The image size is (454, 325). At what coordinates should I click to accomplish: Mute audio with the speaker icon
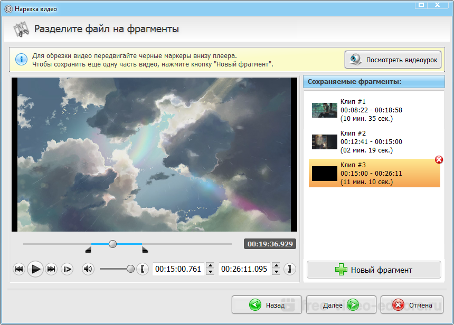pyautogui.click(x=88, y=269)
